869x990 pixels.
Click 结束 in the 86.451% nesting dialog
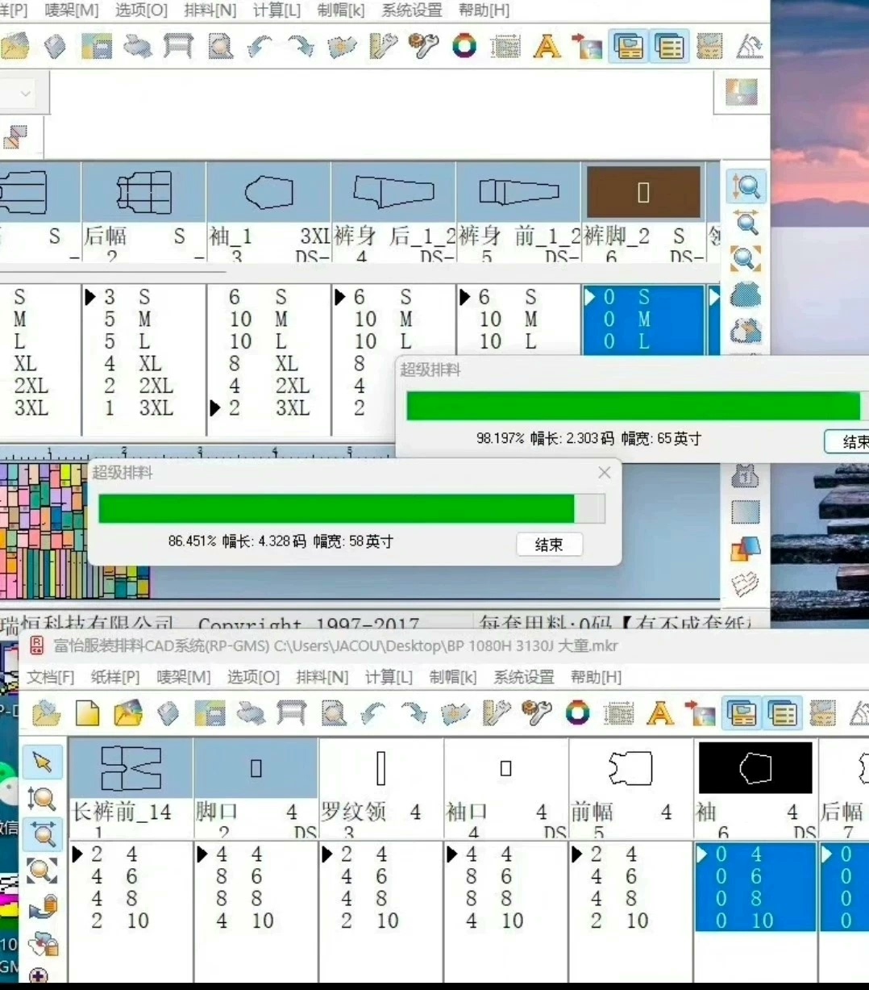click(549, 545)
